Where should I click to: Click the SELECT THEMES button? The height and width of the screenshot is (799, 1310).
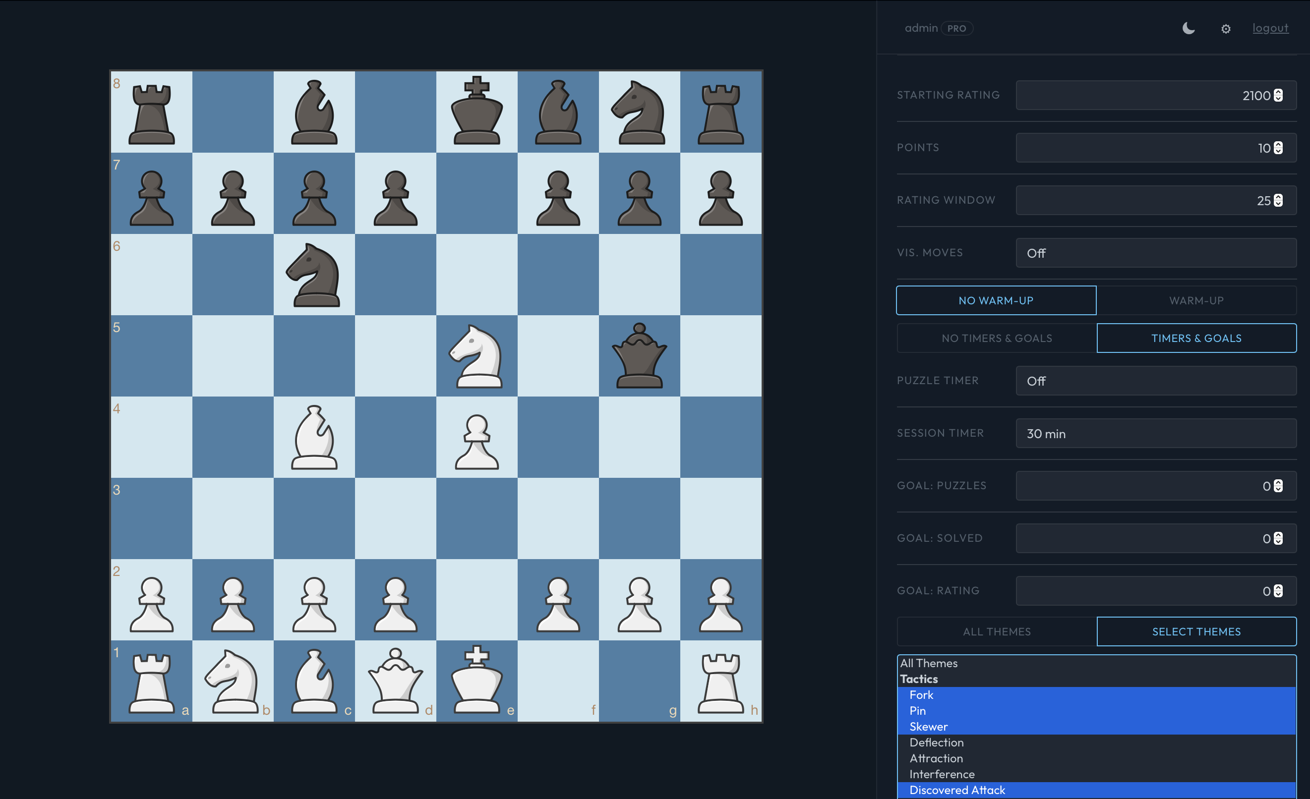point(1196,631)
